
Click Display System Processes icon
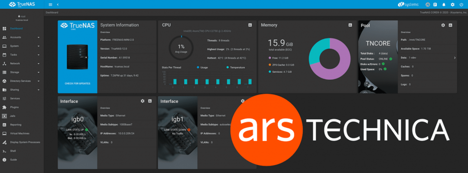(4, 142)
